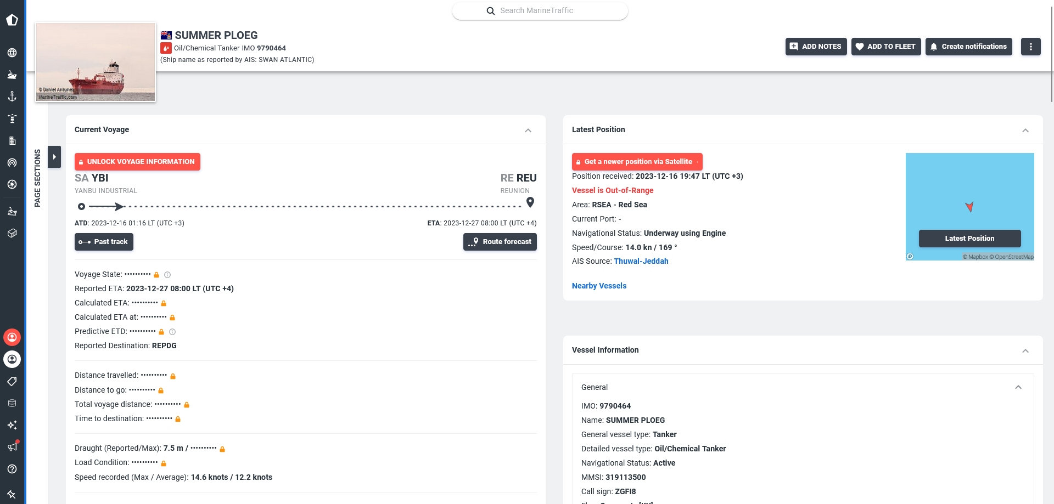Open the live map globe icon
Image resolution: width=1054 pixels, height=504 pixels.
[x=12, y=53]
